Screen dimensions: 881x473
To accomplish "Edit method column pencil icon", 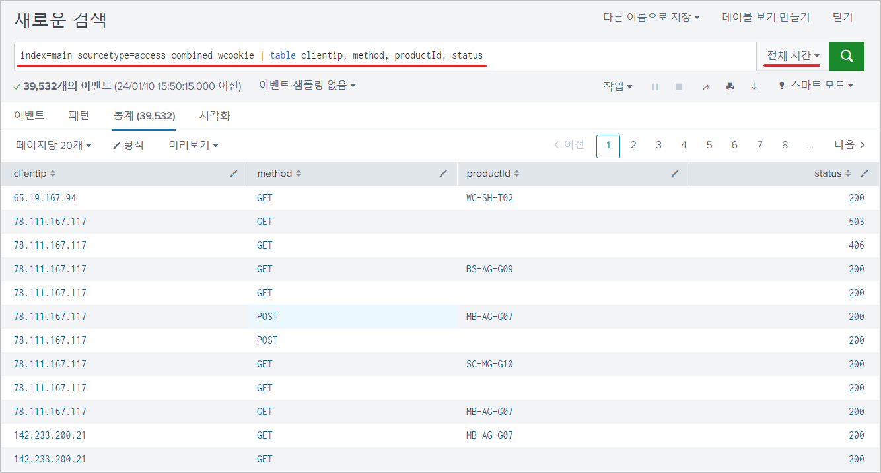I will [x=443, y=173].
